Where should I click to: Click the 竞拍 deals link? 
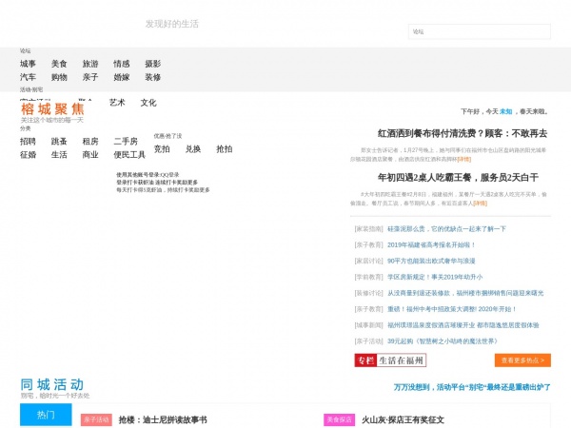tap(162, 148)
